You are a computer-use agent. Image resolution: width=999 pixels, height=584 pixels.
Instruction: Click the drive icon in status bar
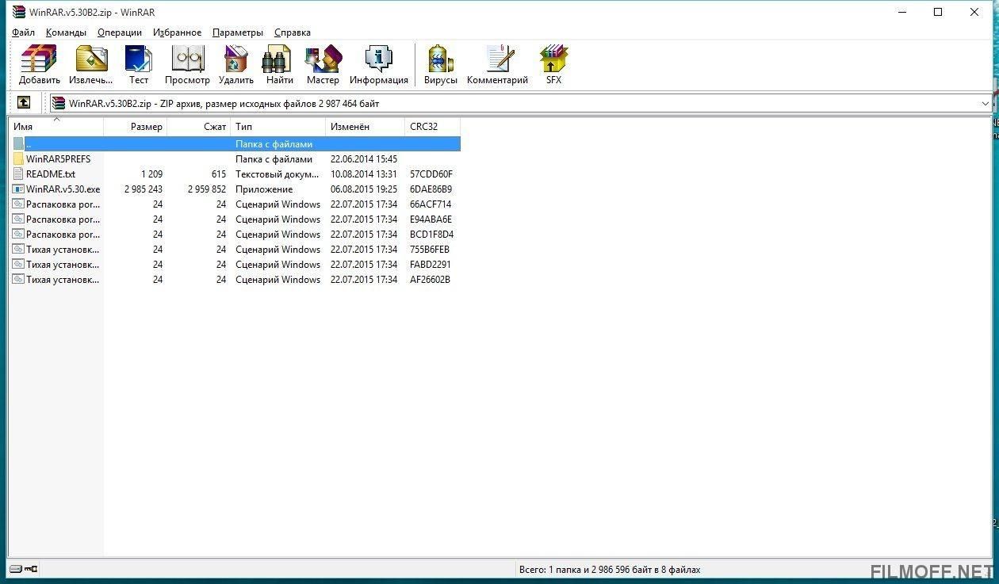[16, 569]
